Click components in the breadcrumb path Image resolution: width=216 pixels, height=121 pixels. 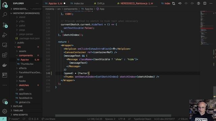(71, 9)
